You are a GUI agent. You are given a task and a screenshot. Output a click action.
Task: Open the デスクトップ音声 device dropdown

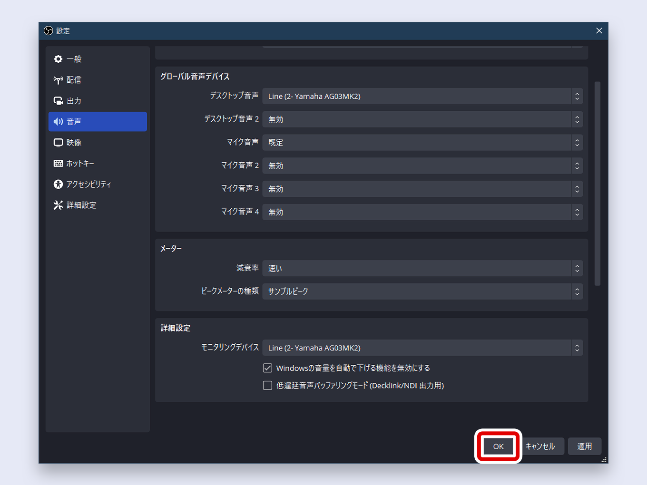point(422,96)
